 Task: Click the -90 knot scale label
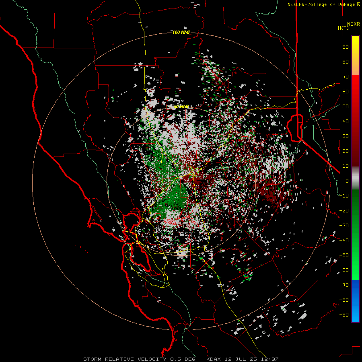coord(344,315)
